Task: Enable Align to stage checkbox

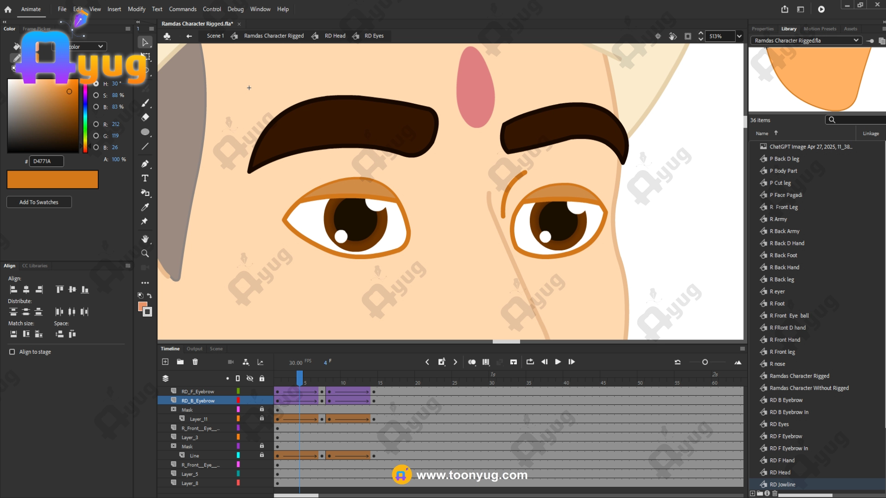Action: 12,352
